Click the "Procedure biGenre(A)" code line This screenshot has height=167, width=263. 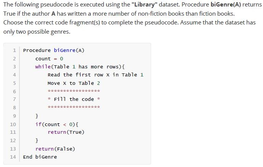pyautogui.click(x=54, y=50)
